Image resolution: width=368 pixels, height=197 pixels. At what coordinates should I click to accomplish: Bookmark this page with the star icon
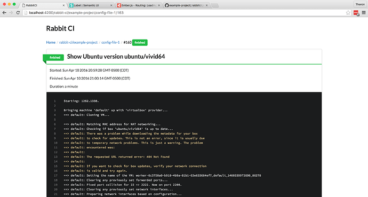348,13
